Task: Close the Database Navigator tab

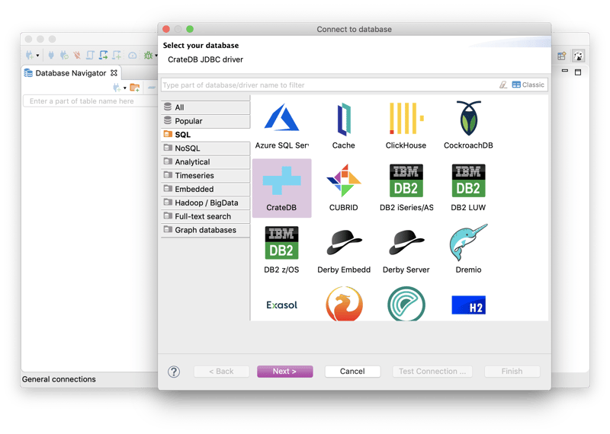Action: pos(114,72)
